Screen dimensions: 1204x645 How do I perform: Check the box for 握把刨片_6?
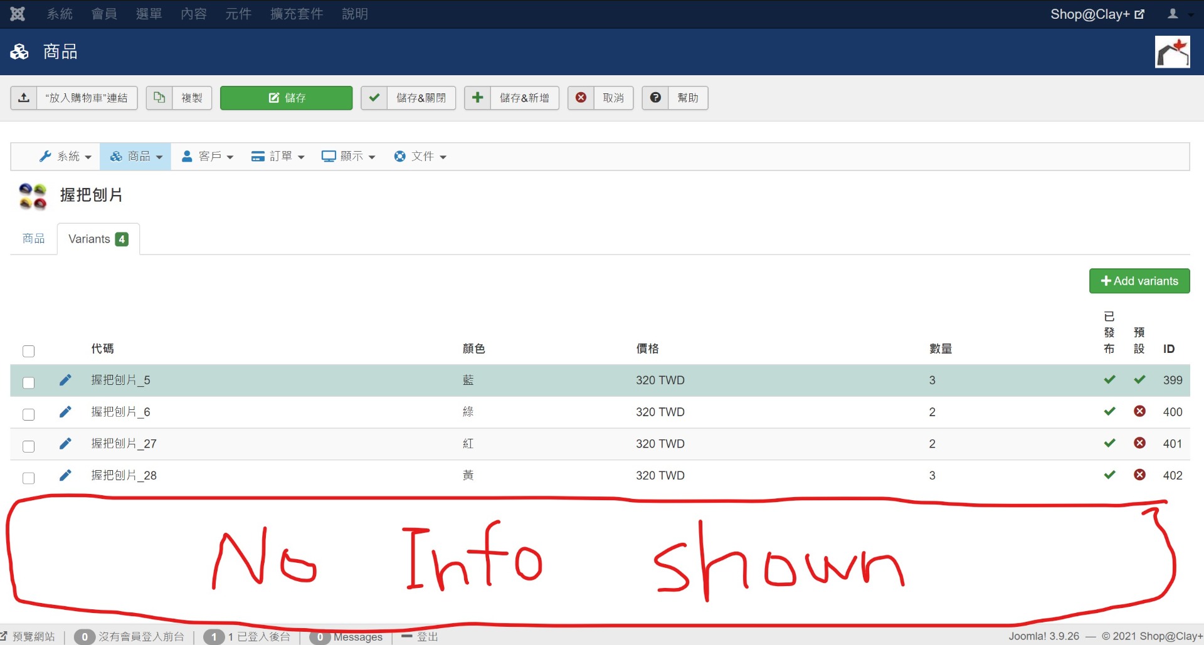pos(28,414)
